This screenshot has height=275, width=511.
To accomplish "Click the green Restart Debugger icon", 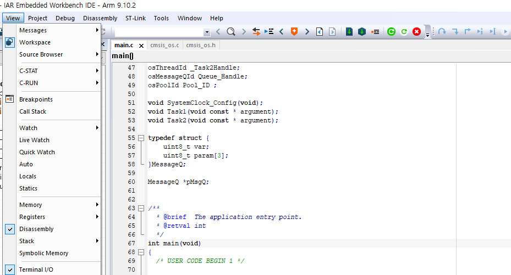I will tap(392, 31).
